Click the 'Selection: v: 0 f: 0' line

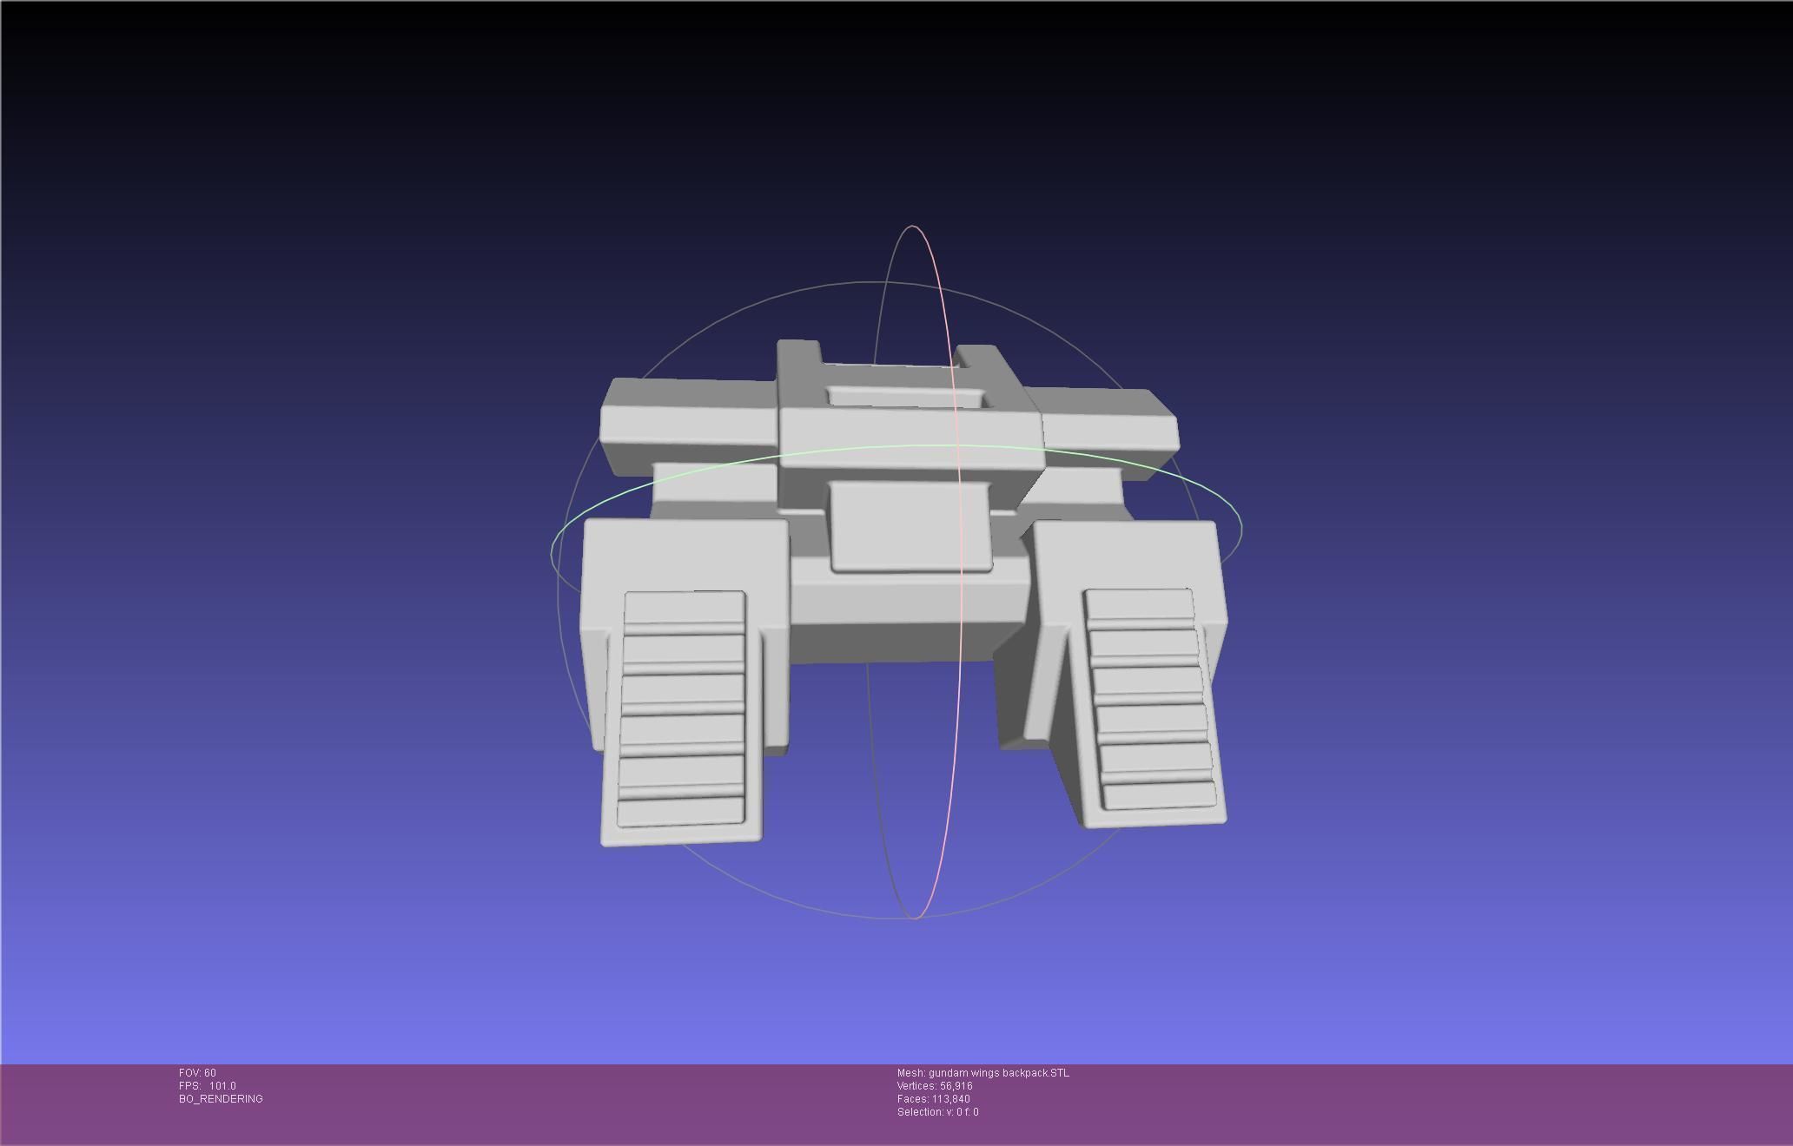click(x=938, y=1112)
